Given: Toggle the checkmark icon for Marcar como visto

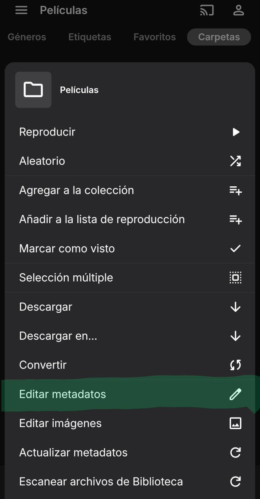Looking at the screenshot, I should point(235,248).
